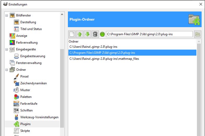Click the green status circle indicator

102,34
